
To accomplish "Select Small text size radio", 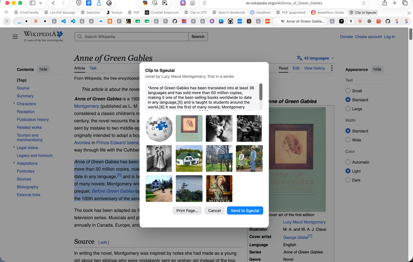I will click(x=348, y=91).
